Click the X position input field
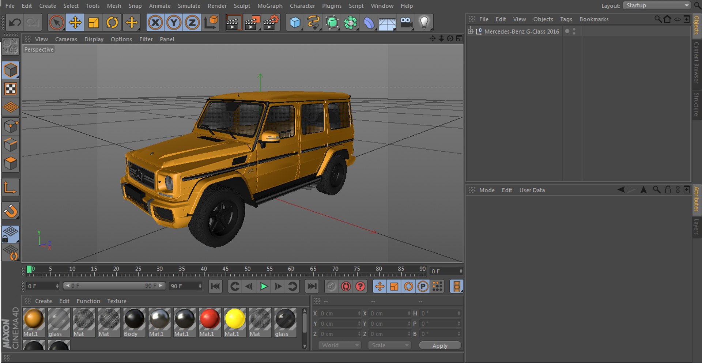 tap(340, 313)
